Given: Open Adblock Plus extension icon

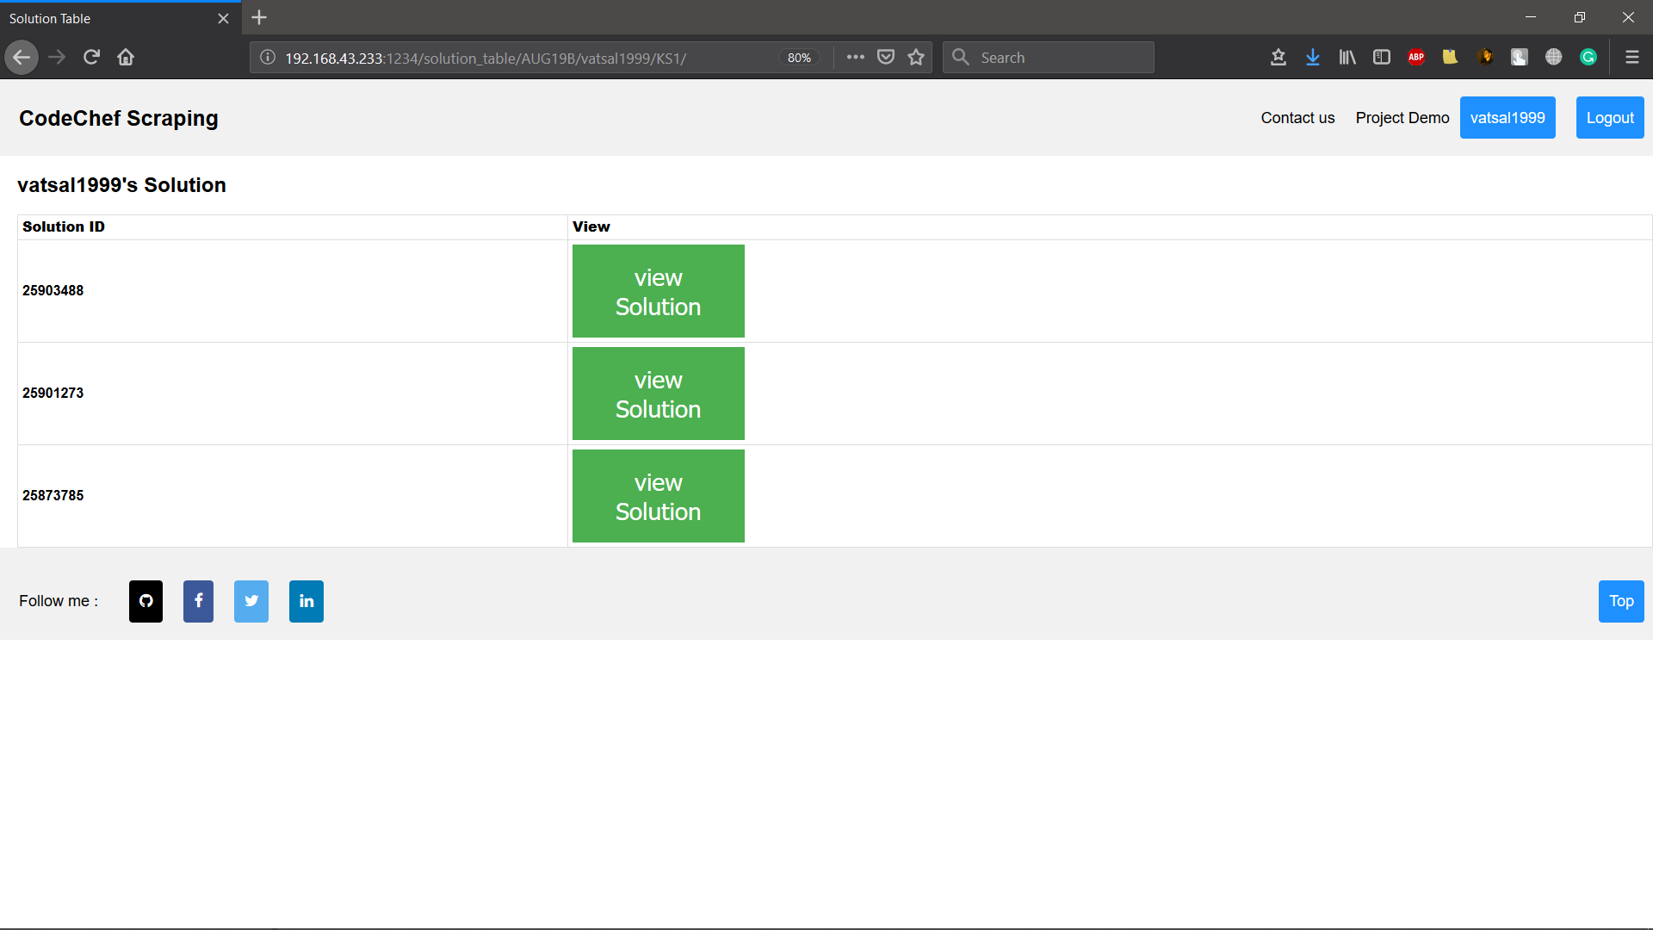Looking at the screenshot, I should point(1416,57).
